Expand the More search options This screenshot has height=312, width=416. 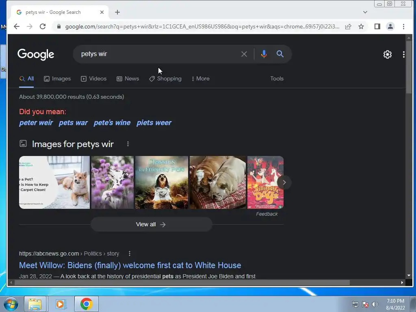pos(201,79)
